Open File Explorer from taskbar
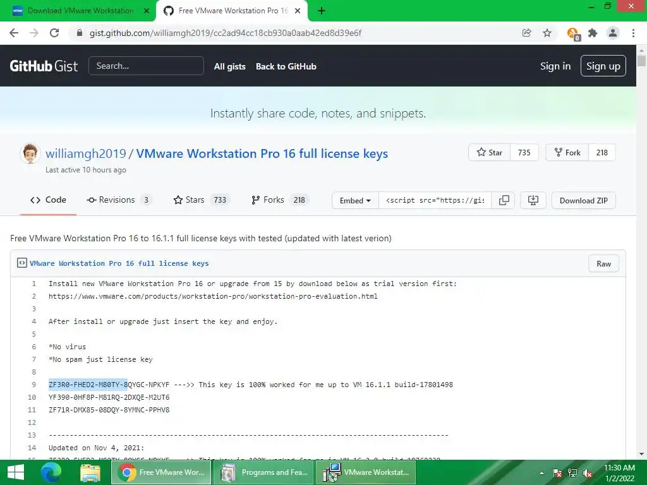 tap(90, 472)
